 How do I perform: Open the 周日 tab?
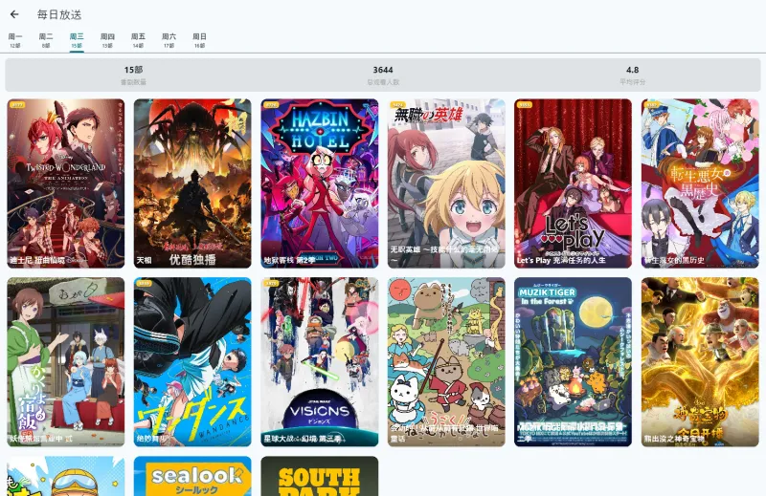199,40
